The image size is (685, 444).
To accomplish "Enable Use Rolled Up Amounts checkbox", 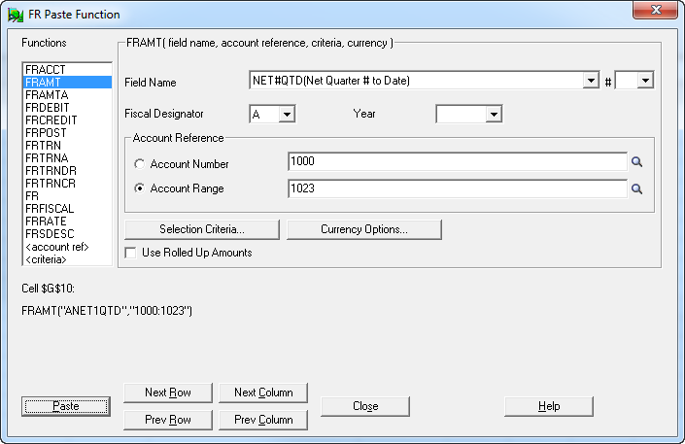I will tap(131, 253).
